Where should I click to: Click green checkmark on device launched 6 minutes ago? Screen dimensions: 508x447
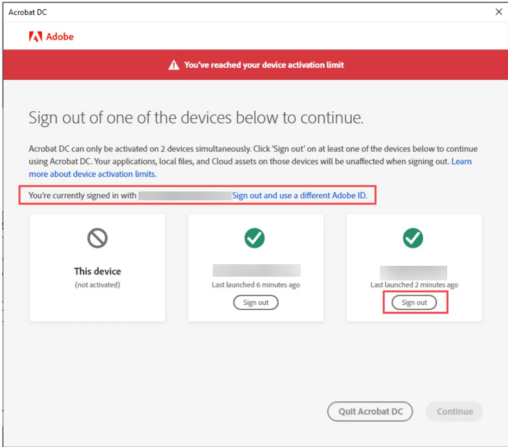coord(255,238)
